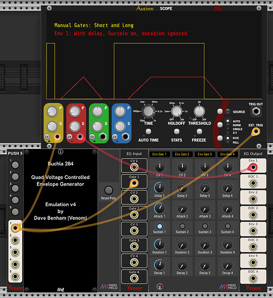Click the EOC 1 output jack
This screenshot has height=298, width=273.
tap(253, 183)
